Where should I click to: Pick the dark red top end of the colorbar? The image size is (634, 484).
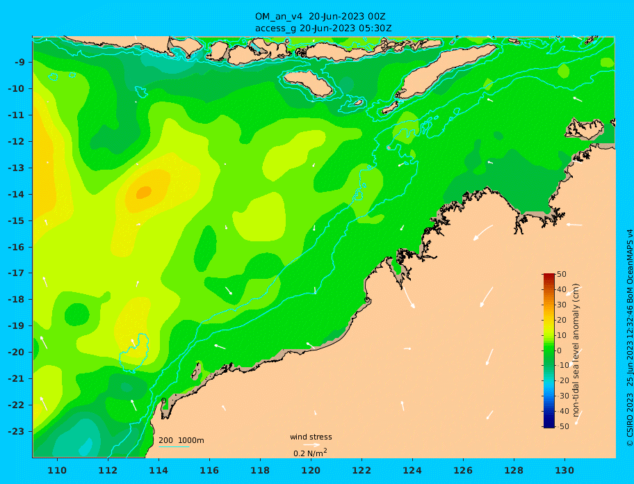549,276
